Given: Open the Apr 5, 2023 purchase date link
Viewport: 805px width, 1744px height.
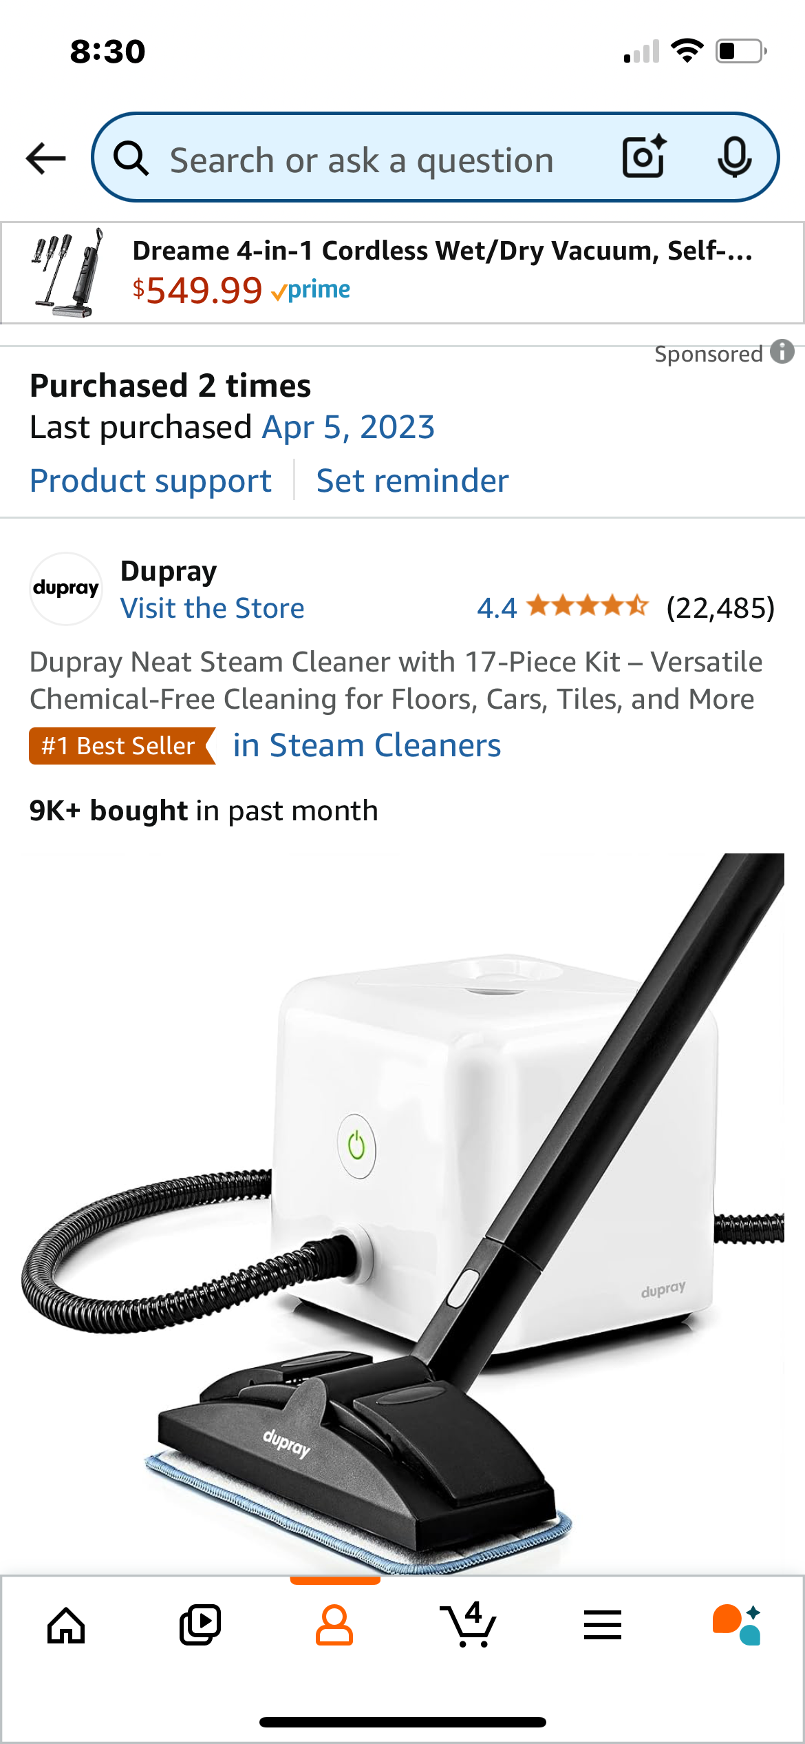Looking at the screenshot, I should click(x=349, y=427).
